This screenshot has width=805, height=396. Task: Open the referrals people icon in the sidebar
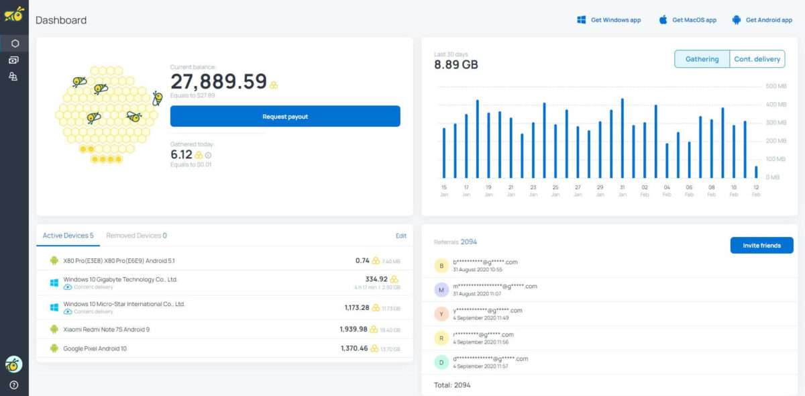coord(13,77)
